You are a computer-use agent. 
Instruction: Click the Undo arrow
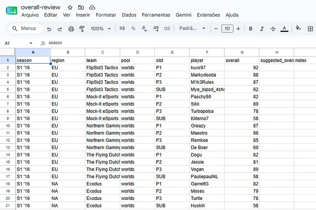point(49,29)
